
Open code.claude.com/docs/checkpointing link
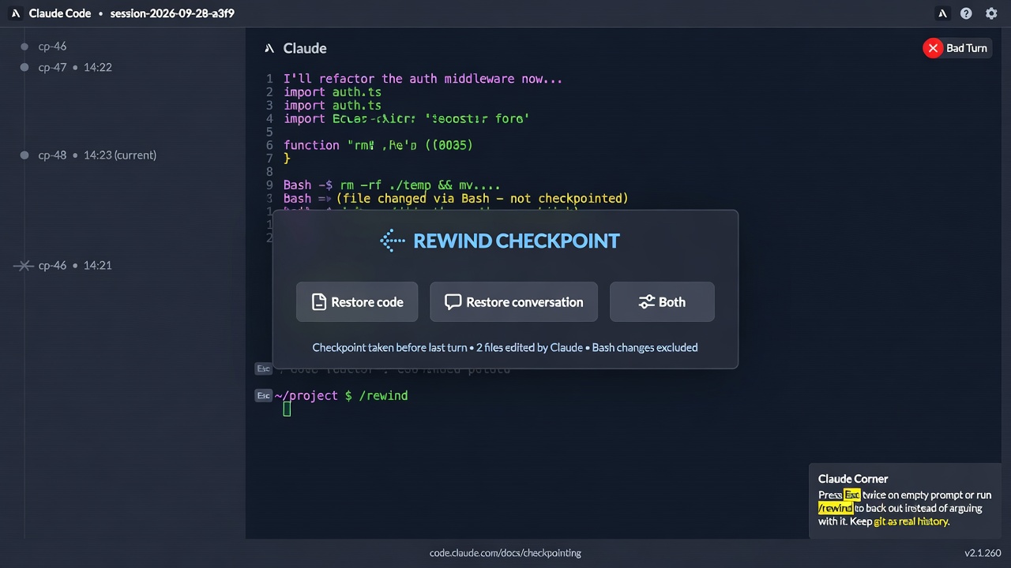(x=505, y=553)
